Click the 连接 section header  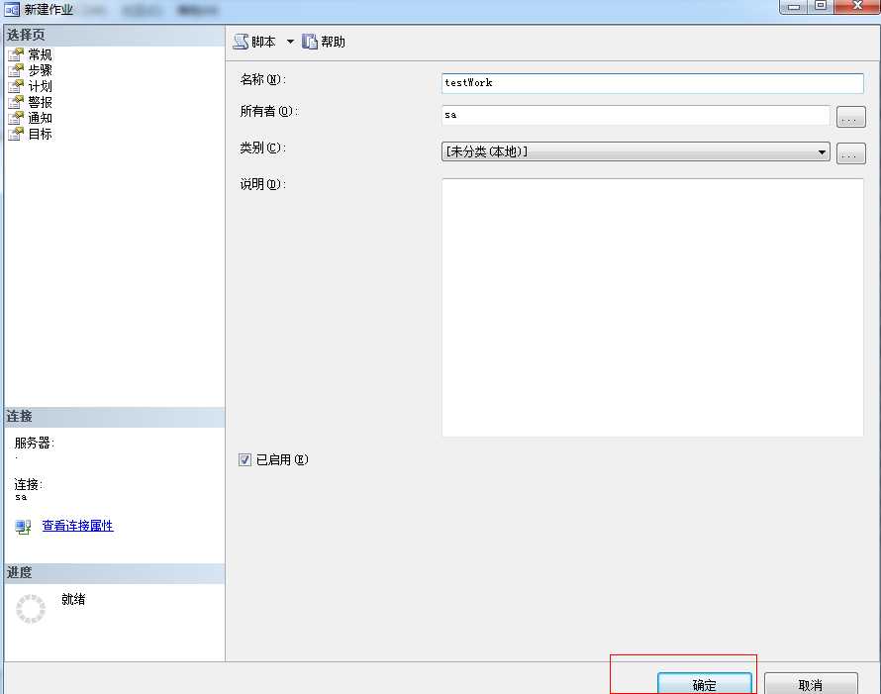click(115, 417)
